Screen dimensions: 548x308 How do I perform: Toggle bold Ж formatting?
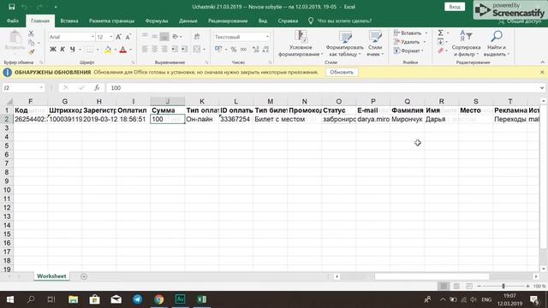pyautogui.click(x=53, y=50)
